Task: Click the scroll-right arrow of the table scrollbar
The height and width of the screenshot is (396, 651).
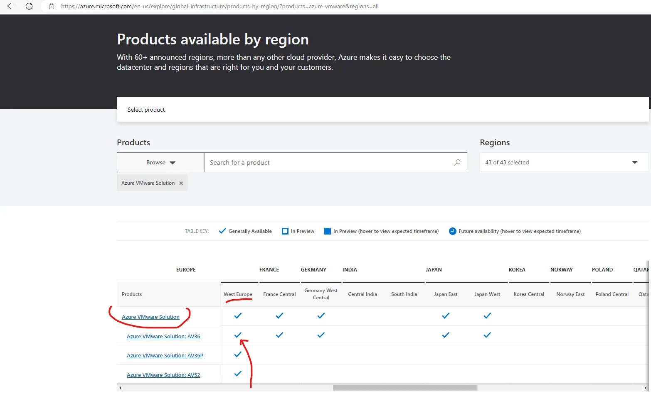Action: pos(646,388)
